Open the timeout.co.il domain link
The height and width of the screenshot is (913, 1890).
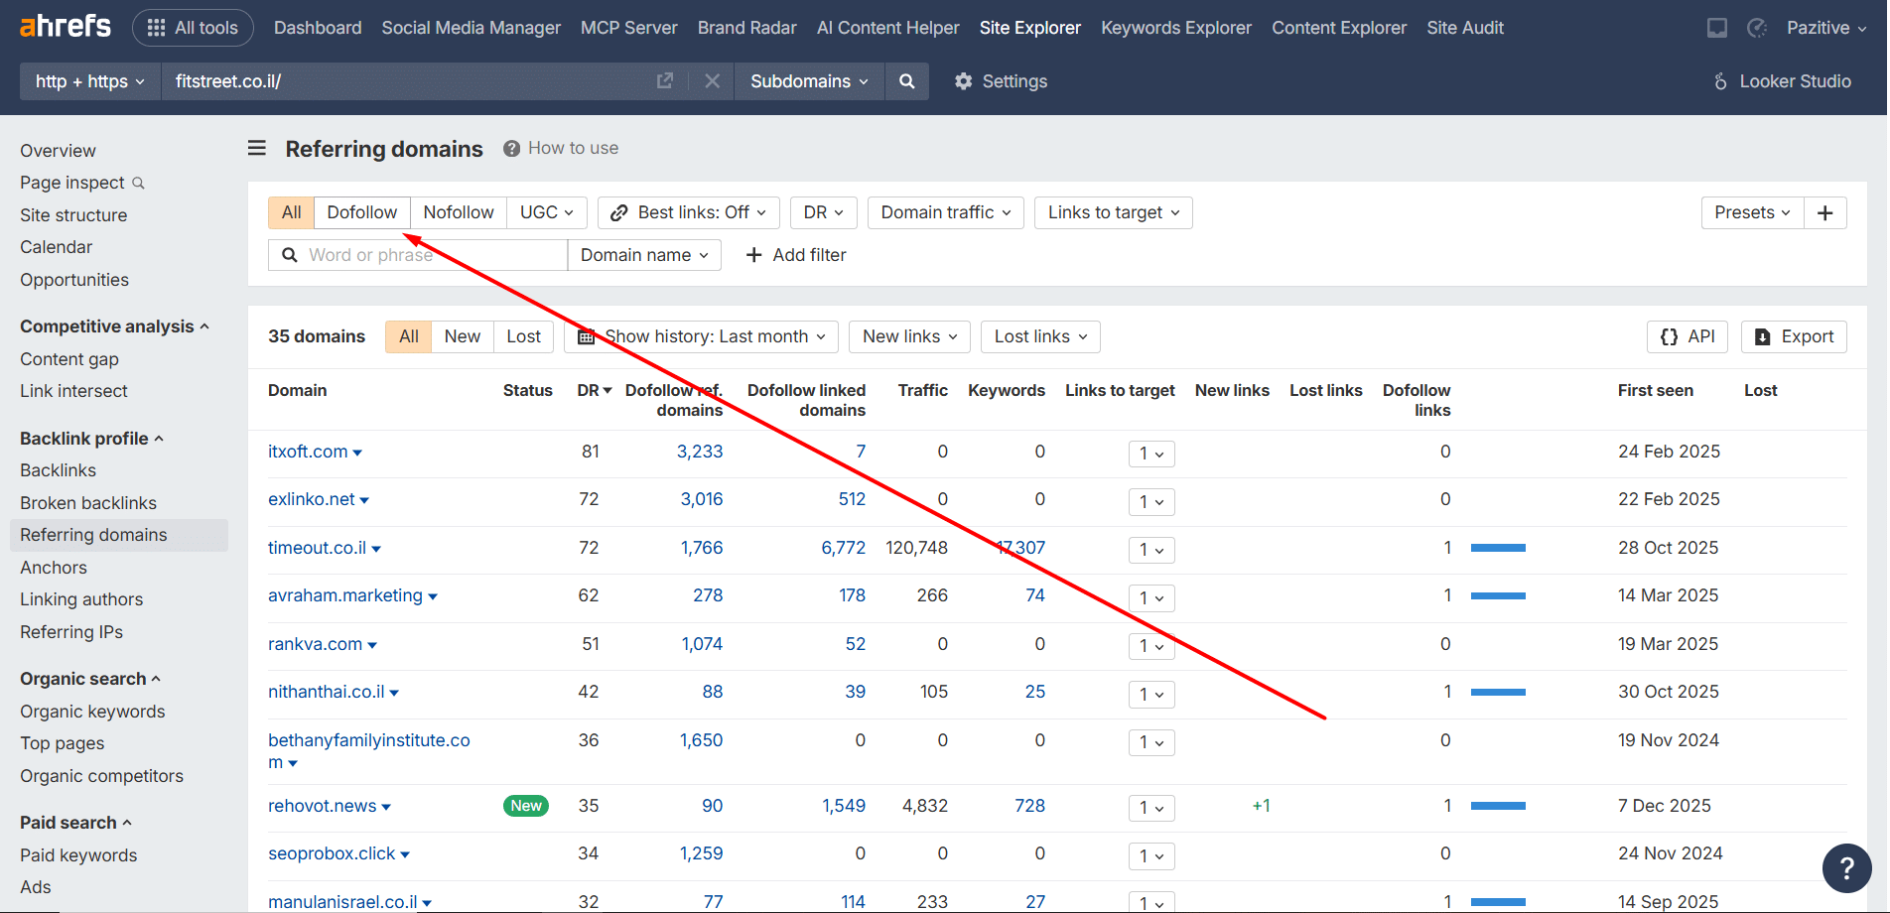click(x=317, y=548)
